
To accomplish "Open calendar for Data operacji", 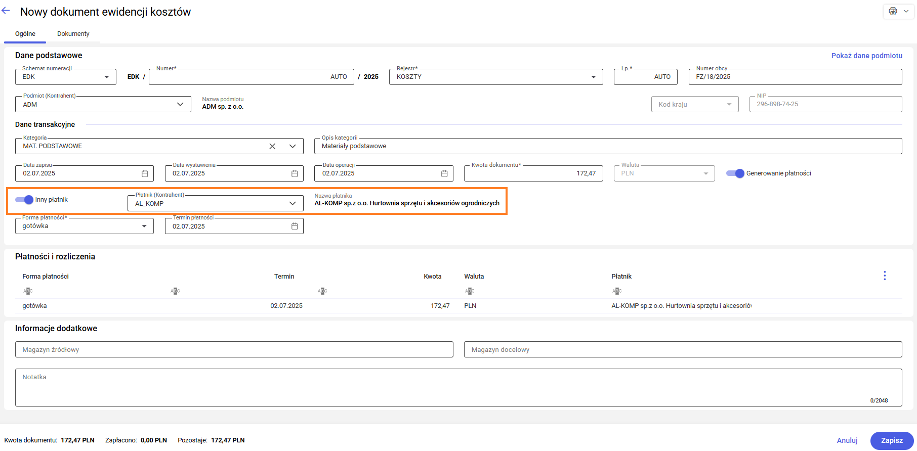I will (x=444, y=173).
